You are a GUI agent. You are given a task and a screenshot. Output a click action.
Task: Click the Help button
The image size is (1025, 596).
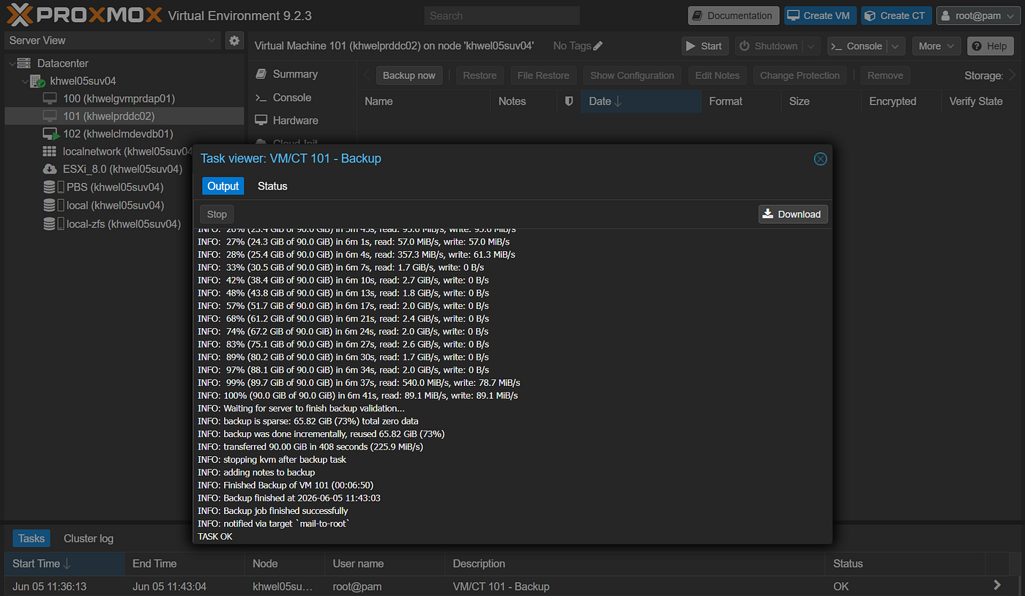990,46
